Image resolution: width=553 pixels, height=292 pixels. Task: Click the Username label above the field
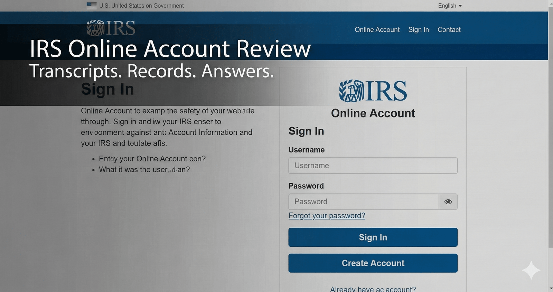point(307,150)
